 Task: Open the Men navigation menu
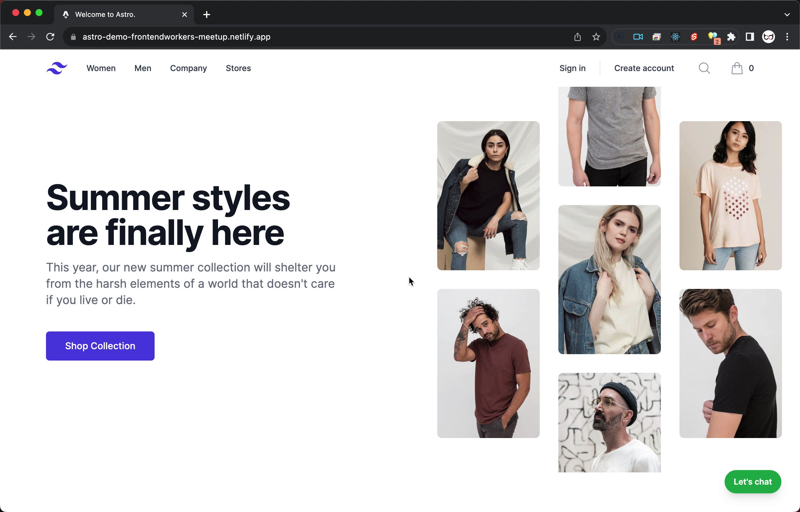click(143, 68)
